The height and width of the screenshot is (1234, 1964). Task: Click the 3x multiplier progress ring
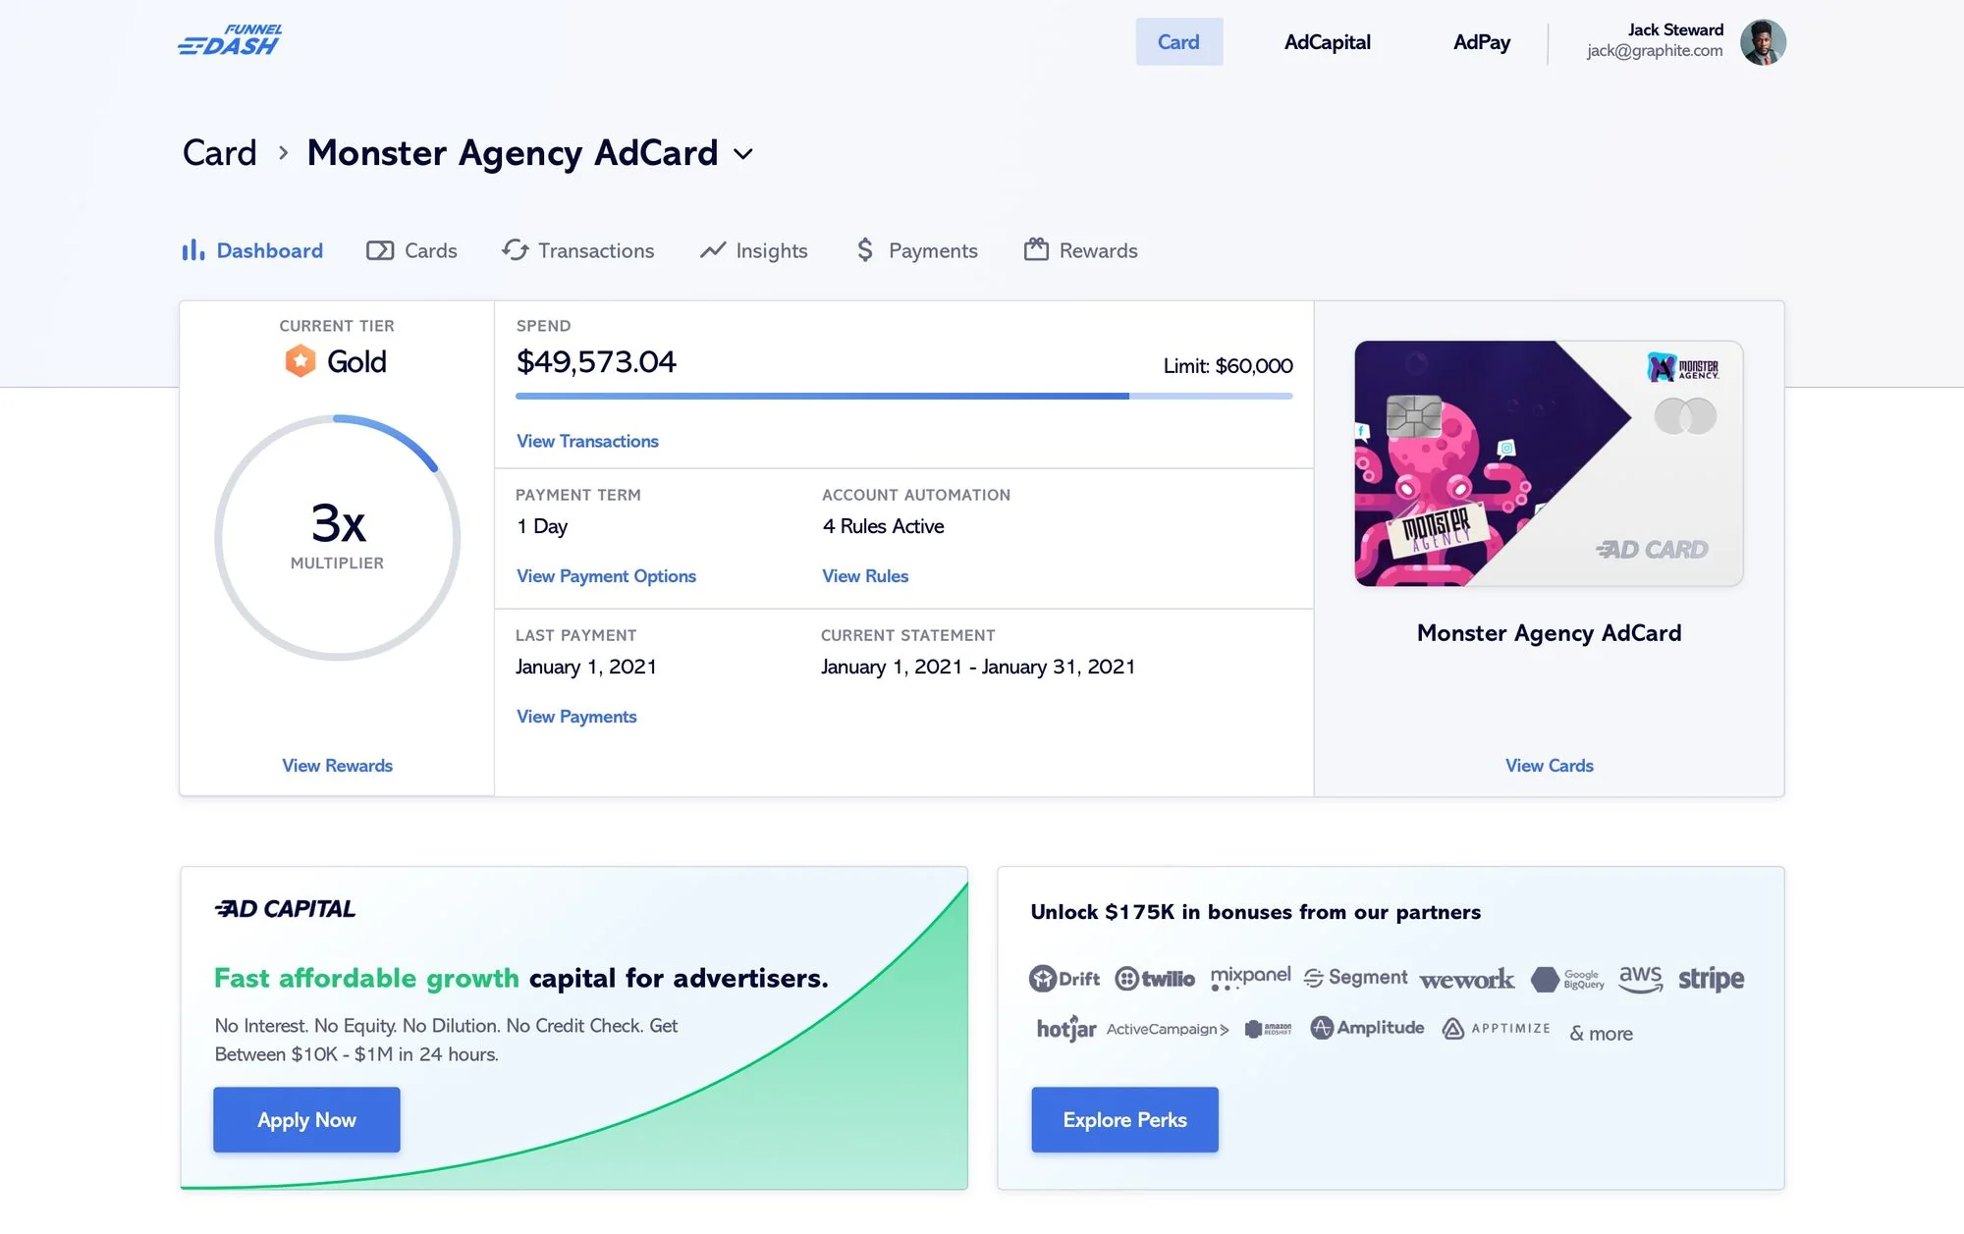(337, 537)
